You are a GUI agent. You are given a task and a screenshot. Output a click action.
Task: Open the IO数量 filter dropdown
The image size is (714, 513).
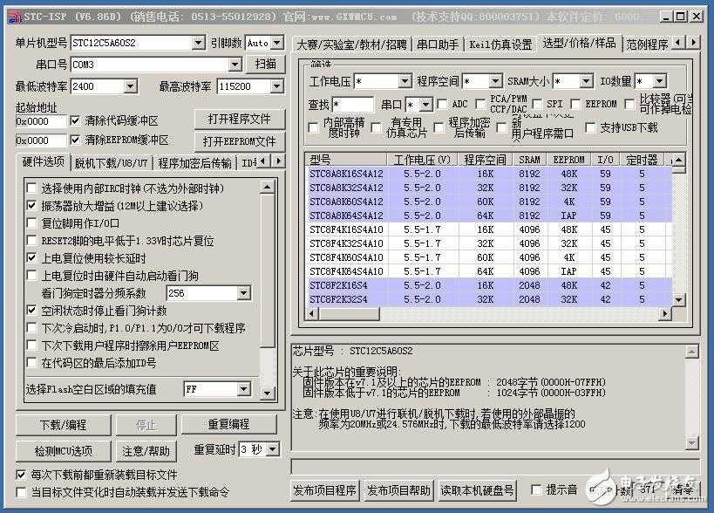pyautogui.click(x=659, y=81)
